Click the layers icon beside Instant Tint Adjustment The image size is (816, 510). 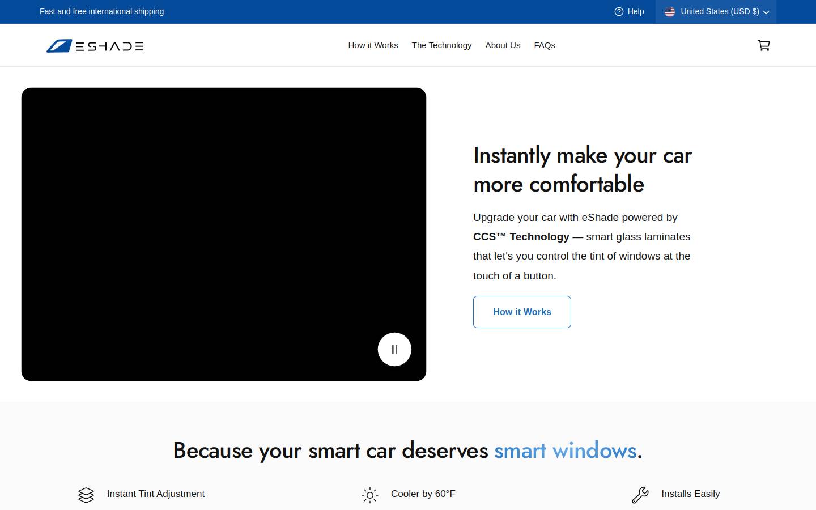click(x=86, y=495)
